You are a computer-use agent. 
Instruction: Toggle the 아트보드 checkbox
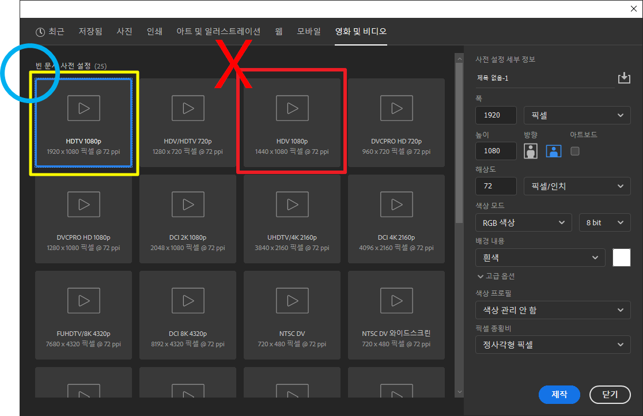(x=575, y=152)
